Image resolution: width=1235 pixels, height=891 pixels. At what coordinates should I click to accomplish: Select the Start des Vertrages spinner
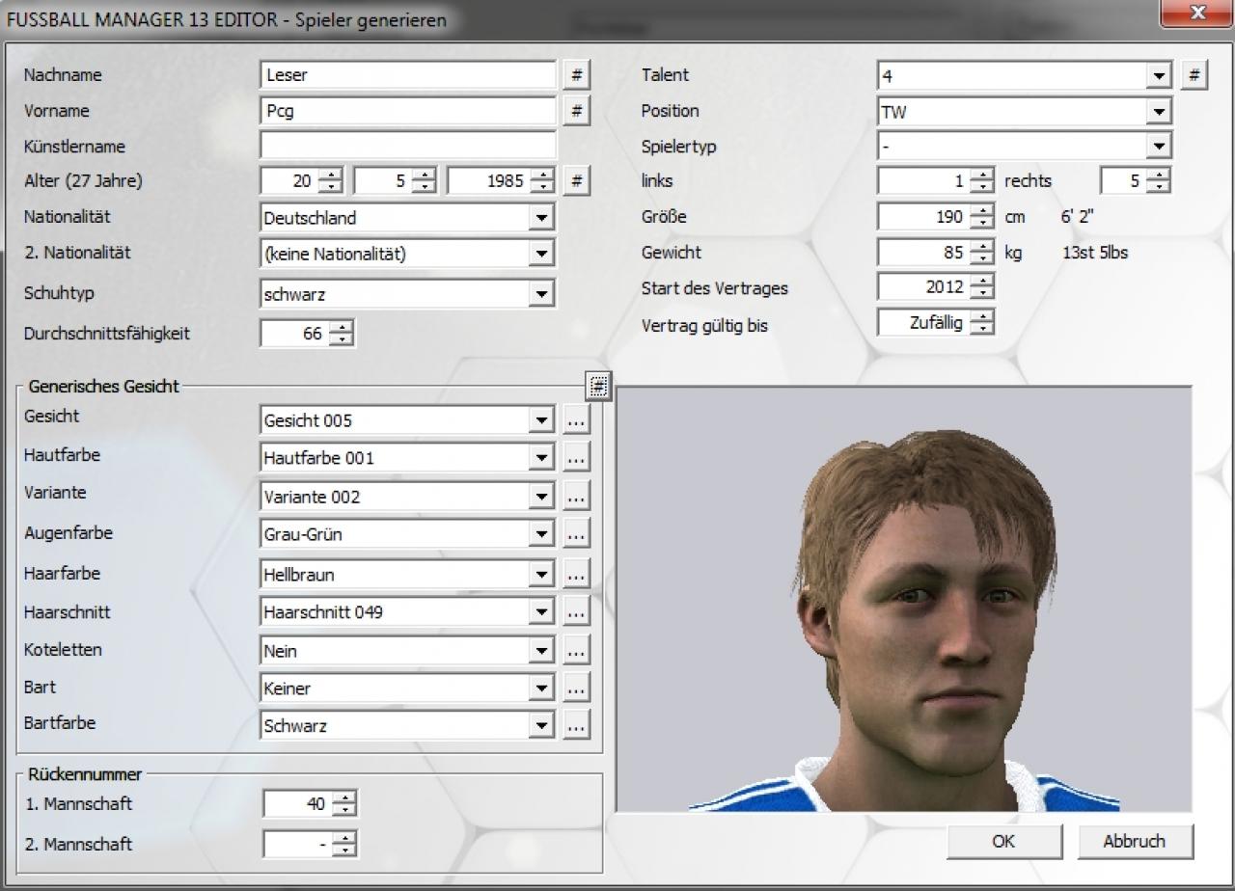[x=936, y=286]
